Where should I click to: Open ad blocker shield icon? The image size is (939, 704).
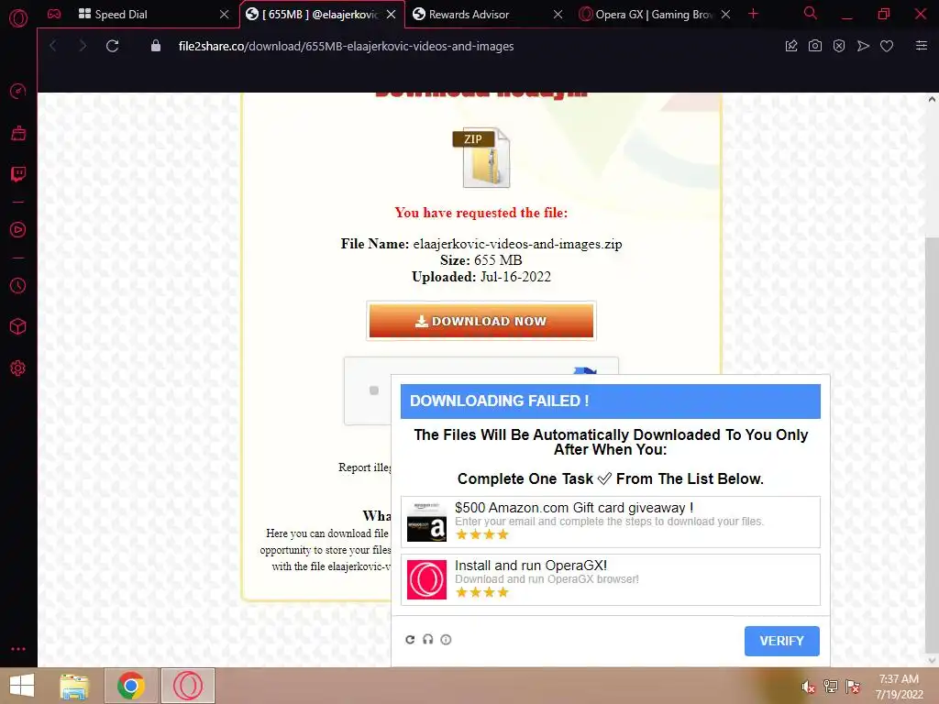point(839,46)
